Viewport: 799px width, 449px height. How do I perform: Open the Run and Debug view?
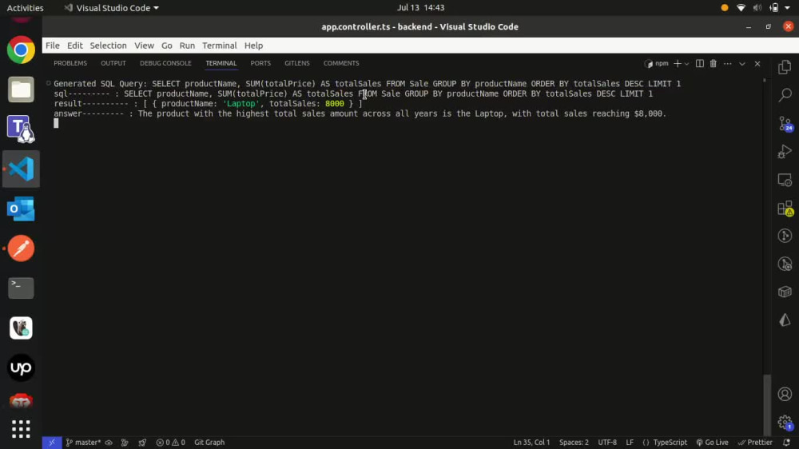(785, 151)
